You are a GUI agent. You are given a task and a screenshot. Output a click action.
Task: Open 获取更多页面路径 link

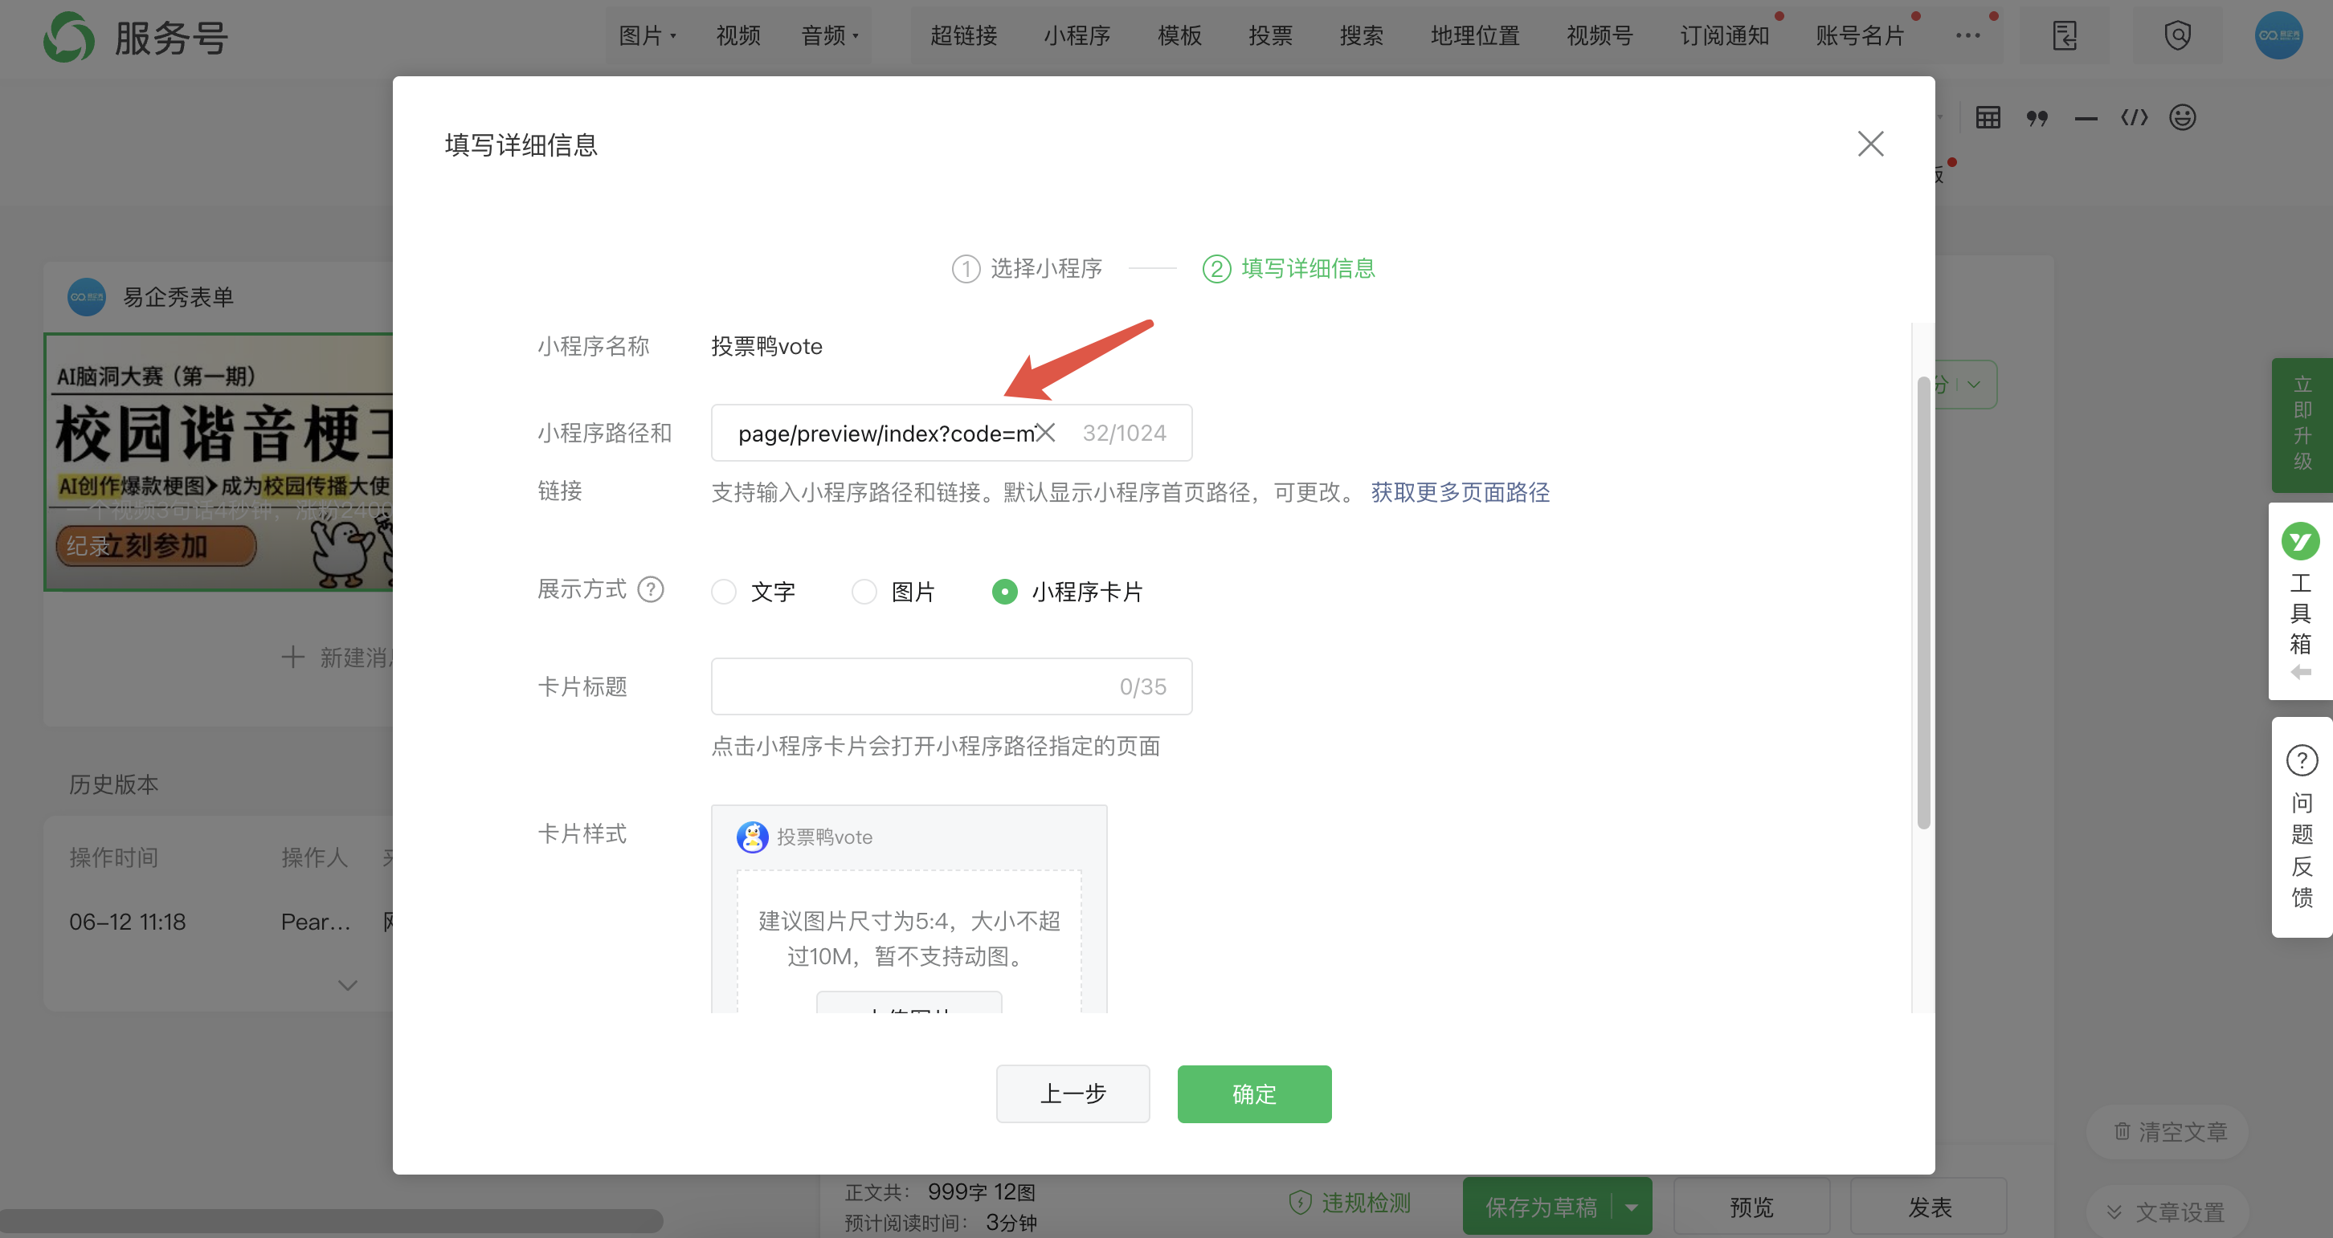pos(1460,492)
